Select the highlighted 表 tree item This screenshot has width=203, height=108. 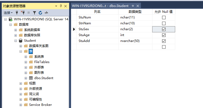click(x=31, y=51)
